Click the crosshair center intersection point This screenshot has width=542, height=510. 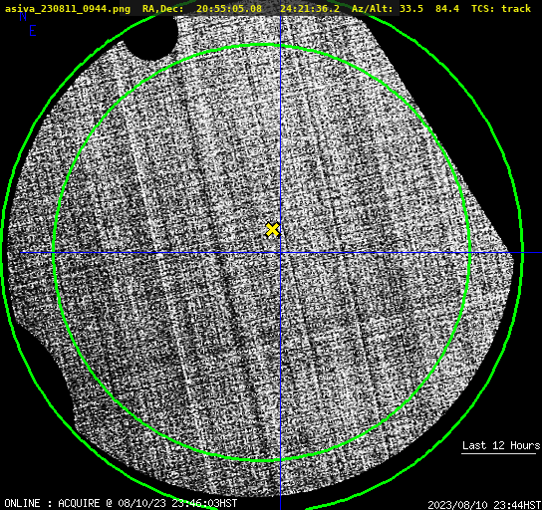tap(280, 253)
